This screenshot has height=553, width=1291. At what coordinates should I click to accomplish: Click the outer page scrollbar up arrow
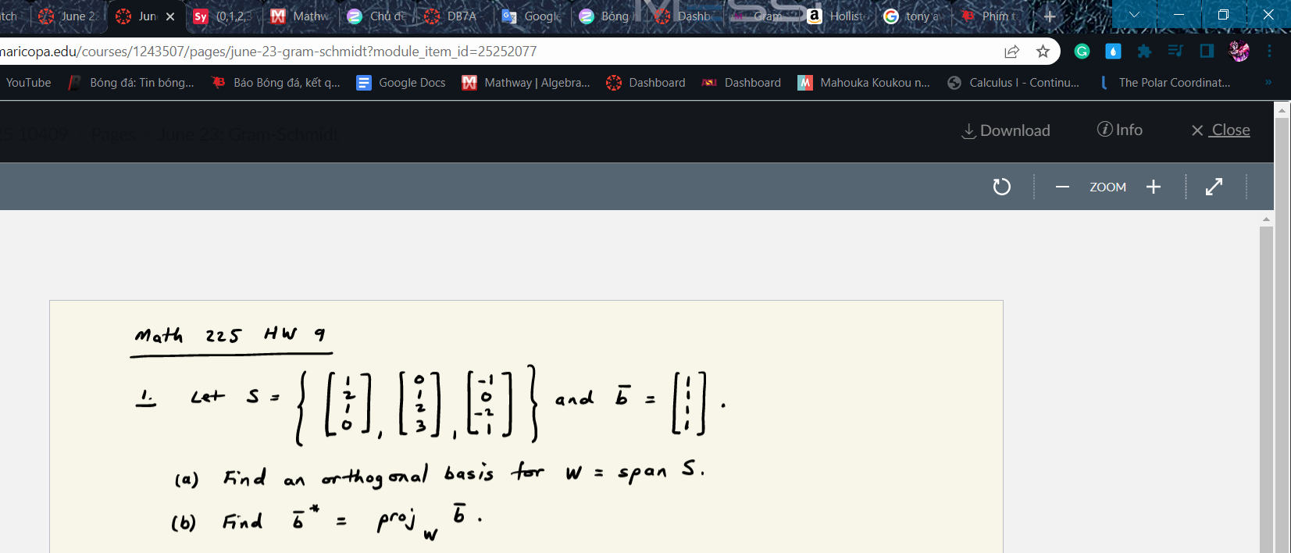tap(1282, 111)
